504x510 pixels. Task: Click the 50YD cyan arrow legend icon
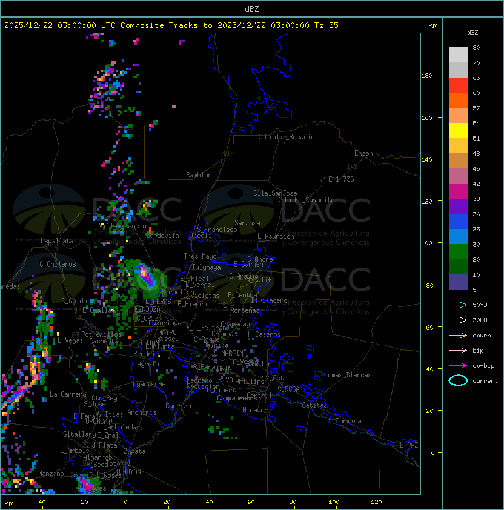[x=458, y=305]
